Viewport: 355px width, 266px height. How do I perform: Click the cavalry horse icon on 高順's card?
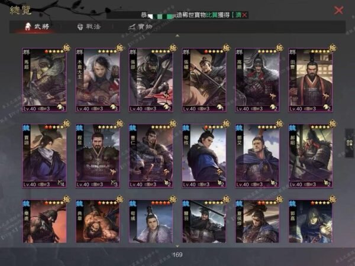(272, 106)
